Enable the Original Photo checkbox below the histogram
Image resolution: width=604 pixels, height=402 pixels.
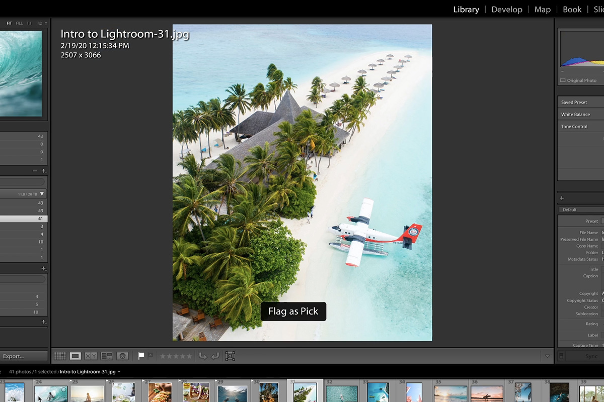pyautogui.click(x=562, y=80)
